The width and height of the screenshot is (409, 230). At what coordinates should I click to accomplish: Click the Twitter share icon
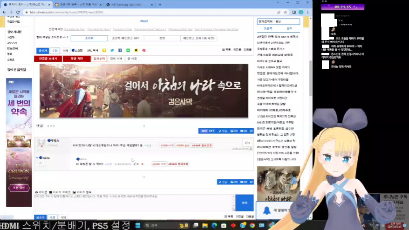112,50
